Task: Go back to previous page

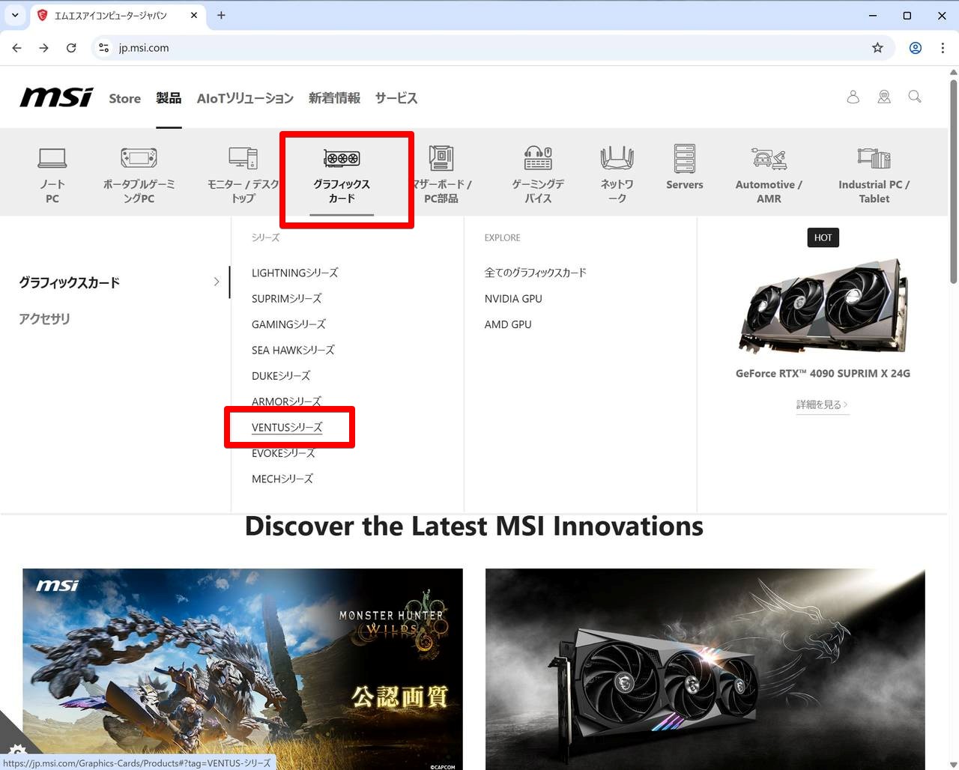Action: click(x=17, y=48)
